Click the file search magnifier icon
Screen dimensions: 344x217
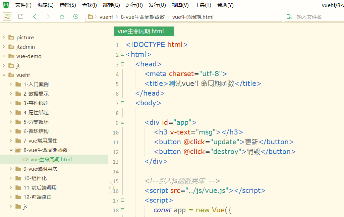[289, 17]
